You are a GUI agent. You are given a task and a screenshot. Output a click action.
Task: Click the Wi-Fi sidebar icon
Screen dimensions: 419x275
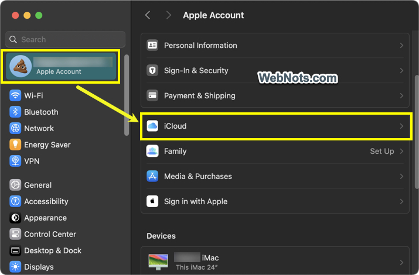pyautogui.click(x=15, y=95)
